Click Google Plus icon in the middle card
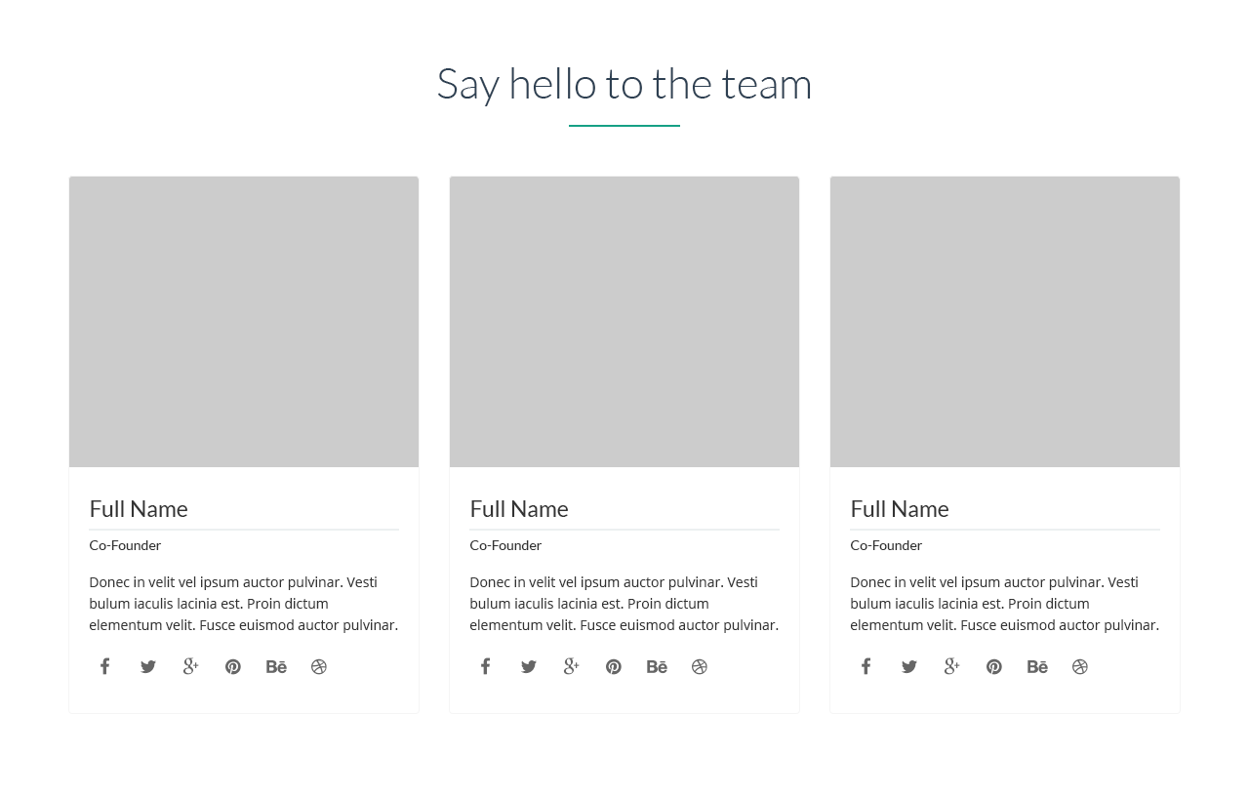 tap(571, 666)
